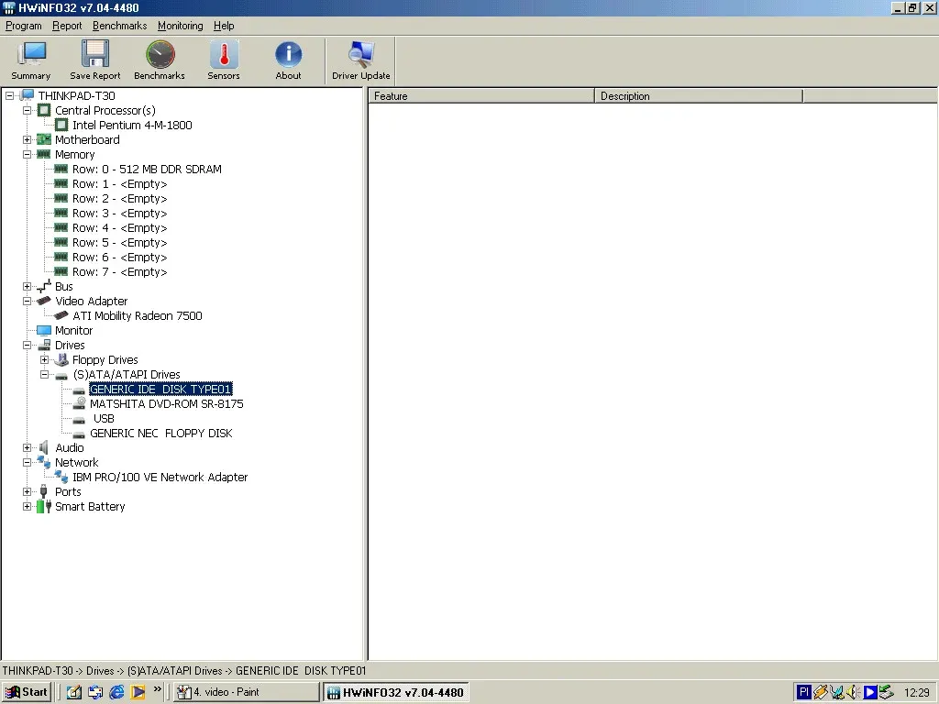Select Row: 7 - <Empty> entry
The width and height of the screenshot is (939, 704).
coord(120,271)
